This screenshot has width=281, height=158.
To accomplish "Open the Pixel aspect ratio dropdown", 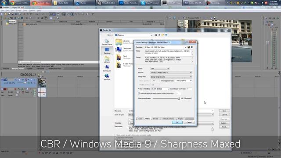I will pos(184,81).
